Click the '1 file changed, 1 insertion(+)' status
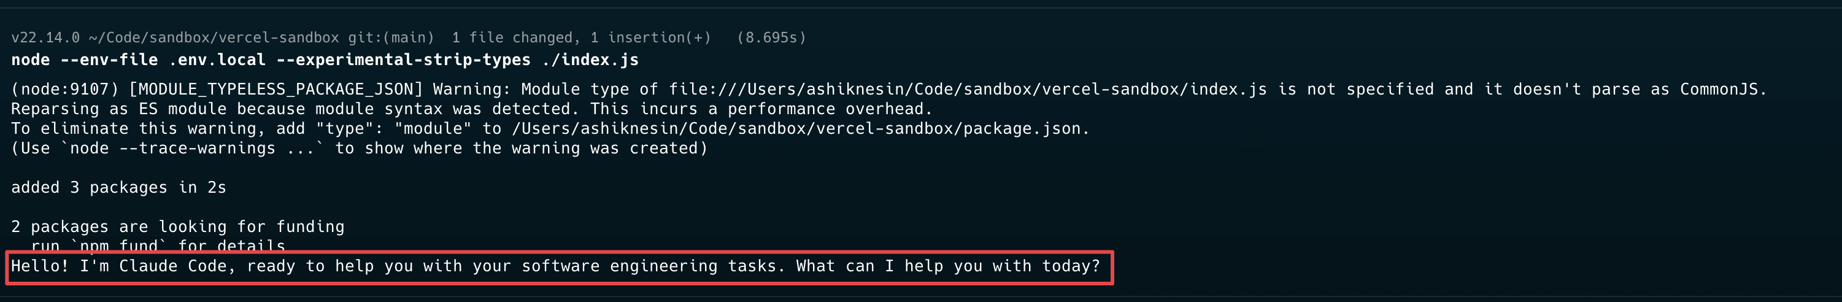This screenshot has height=302, width=1842. (581, 38)
